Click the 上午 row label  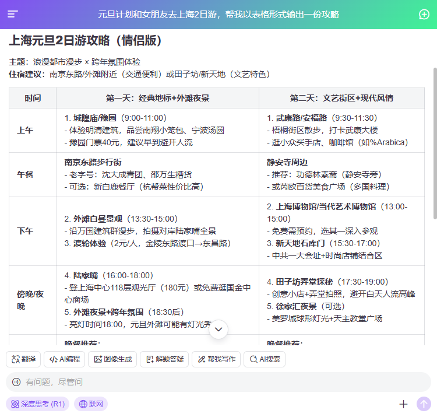click(25, 130)
